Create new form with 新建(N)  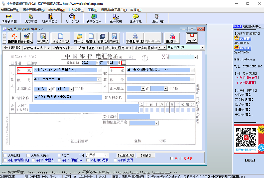coord(91,38)
